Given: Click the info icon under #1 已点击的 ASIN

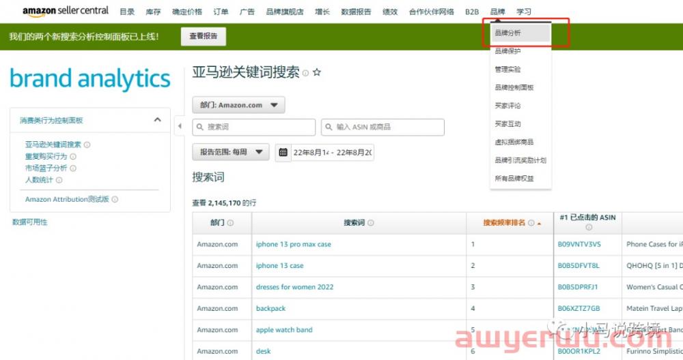Looking at the screenshot, I should point(589,228).
